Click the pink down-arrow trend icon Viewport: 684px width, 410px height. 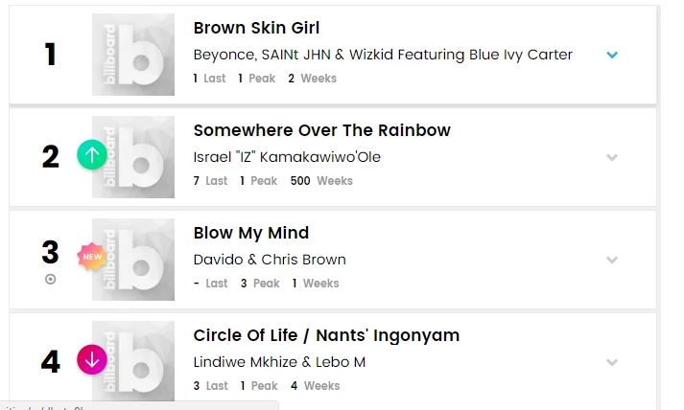pos(92,359)
